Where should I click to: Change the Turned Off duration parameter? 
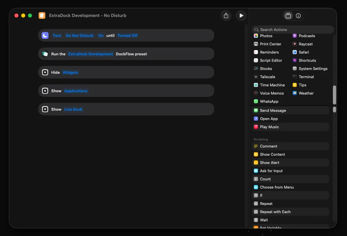127,35
